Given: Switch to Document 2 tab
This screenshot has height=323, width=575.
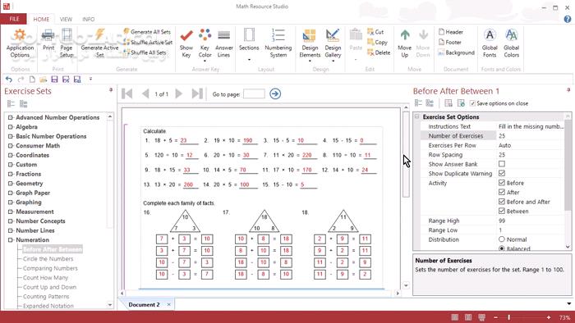Looking at the screenshot, I should [144, 305].
